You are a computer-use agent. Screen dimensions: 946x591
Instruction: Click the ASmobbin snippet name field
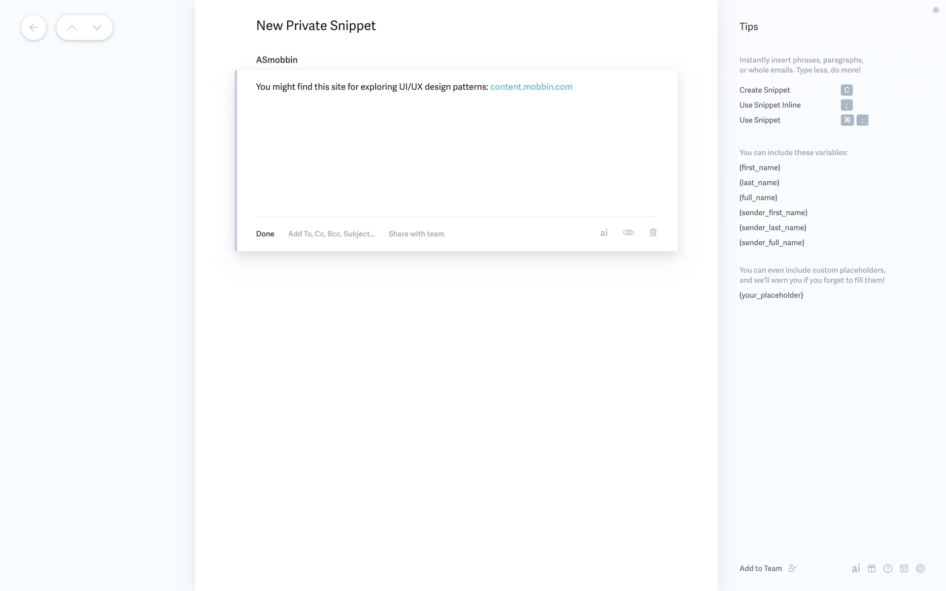tap(277, 60)
